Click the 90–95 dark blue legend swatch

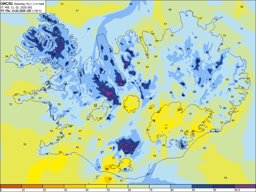tap(202, 186)
